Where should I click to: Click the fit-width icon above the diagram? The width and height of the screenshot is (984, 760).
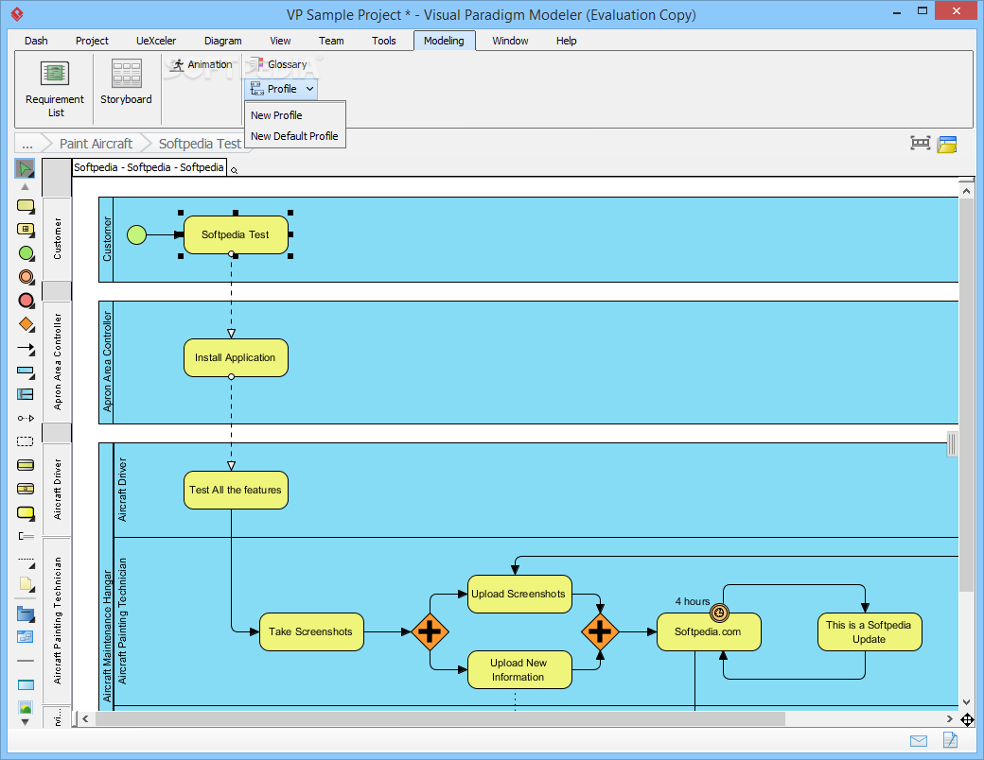pos(920,144)
